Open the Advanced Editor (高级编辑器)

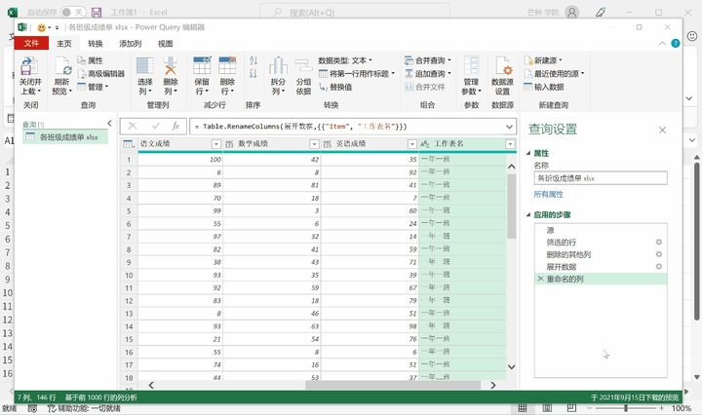[x=100, y=73]
